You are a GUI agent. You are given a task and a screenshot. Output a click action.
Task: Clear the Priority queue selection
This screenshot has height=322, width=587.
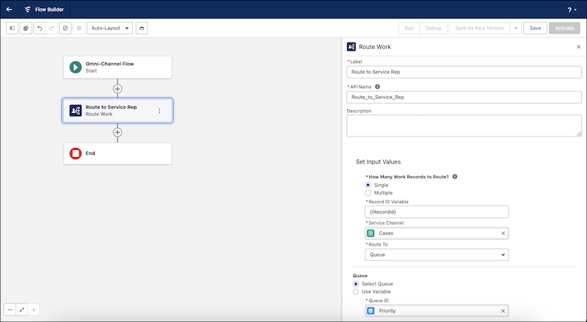[503, 311]
